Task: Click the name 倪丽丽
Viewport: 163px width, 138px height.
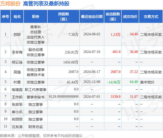Action: [17, 119]
